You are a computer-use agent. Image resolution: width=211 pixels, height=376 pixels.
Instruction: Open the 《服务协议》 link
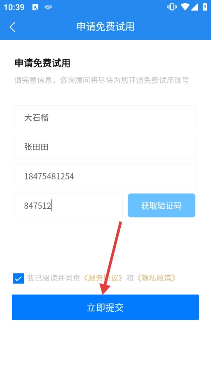click(x=103, y=278)
